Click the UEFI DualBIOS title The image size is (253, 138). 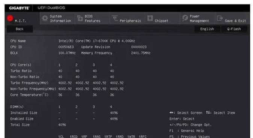coord(51,8)
